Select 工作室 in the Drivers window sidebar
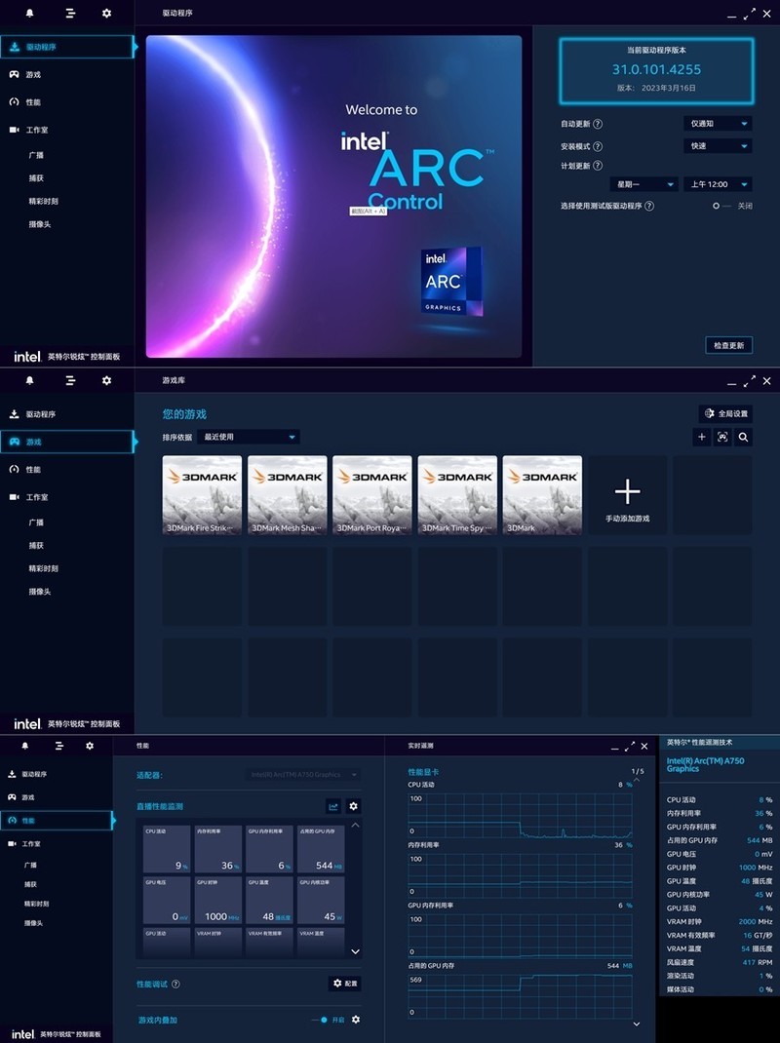 click(66, 130)
